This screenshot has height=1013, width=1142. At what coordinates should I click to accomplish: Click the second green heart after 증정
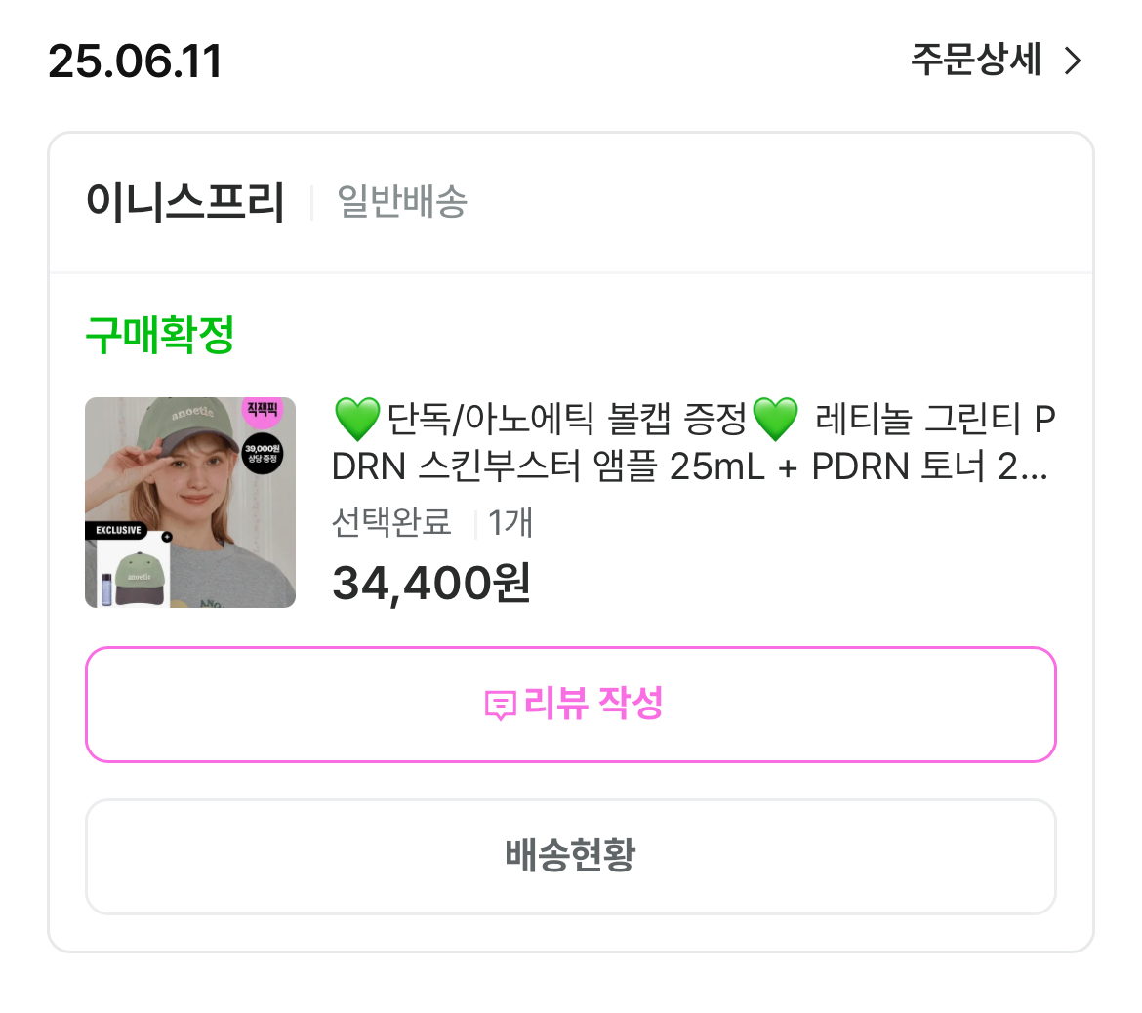tap(776, 420)
